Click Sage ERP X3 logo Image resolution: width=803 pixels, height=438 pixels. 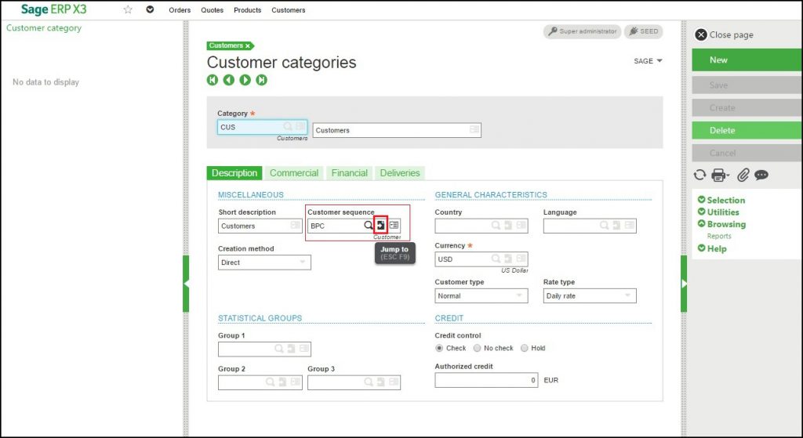54,9
